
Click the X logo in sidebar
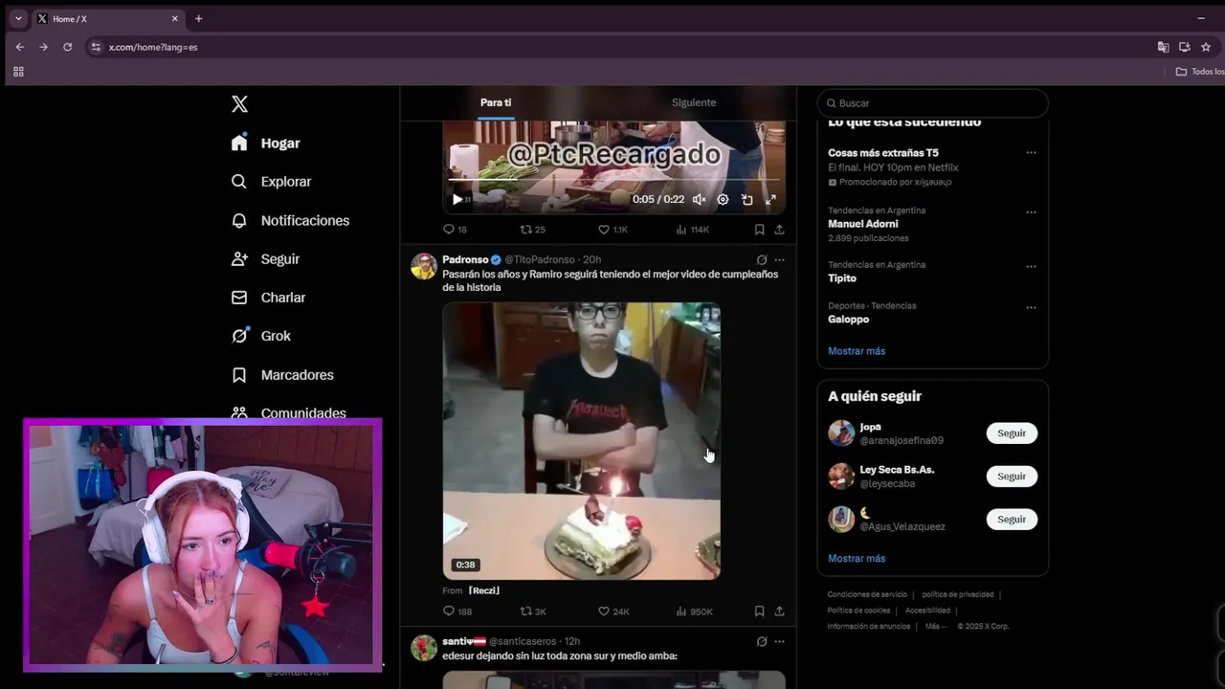[x=239, y=104]
